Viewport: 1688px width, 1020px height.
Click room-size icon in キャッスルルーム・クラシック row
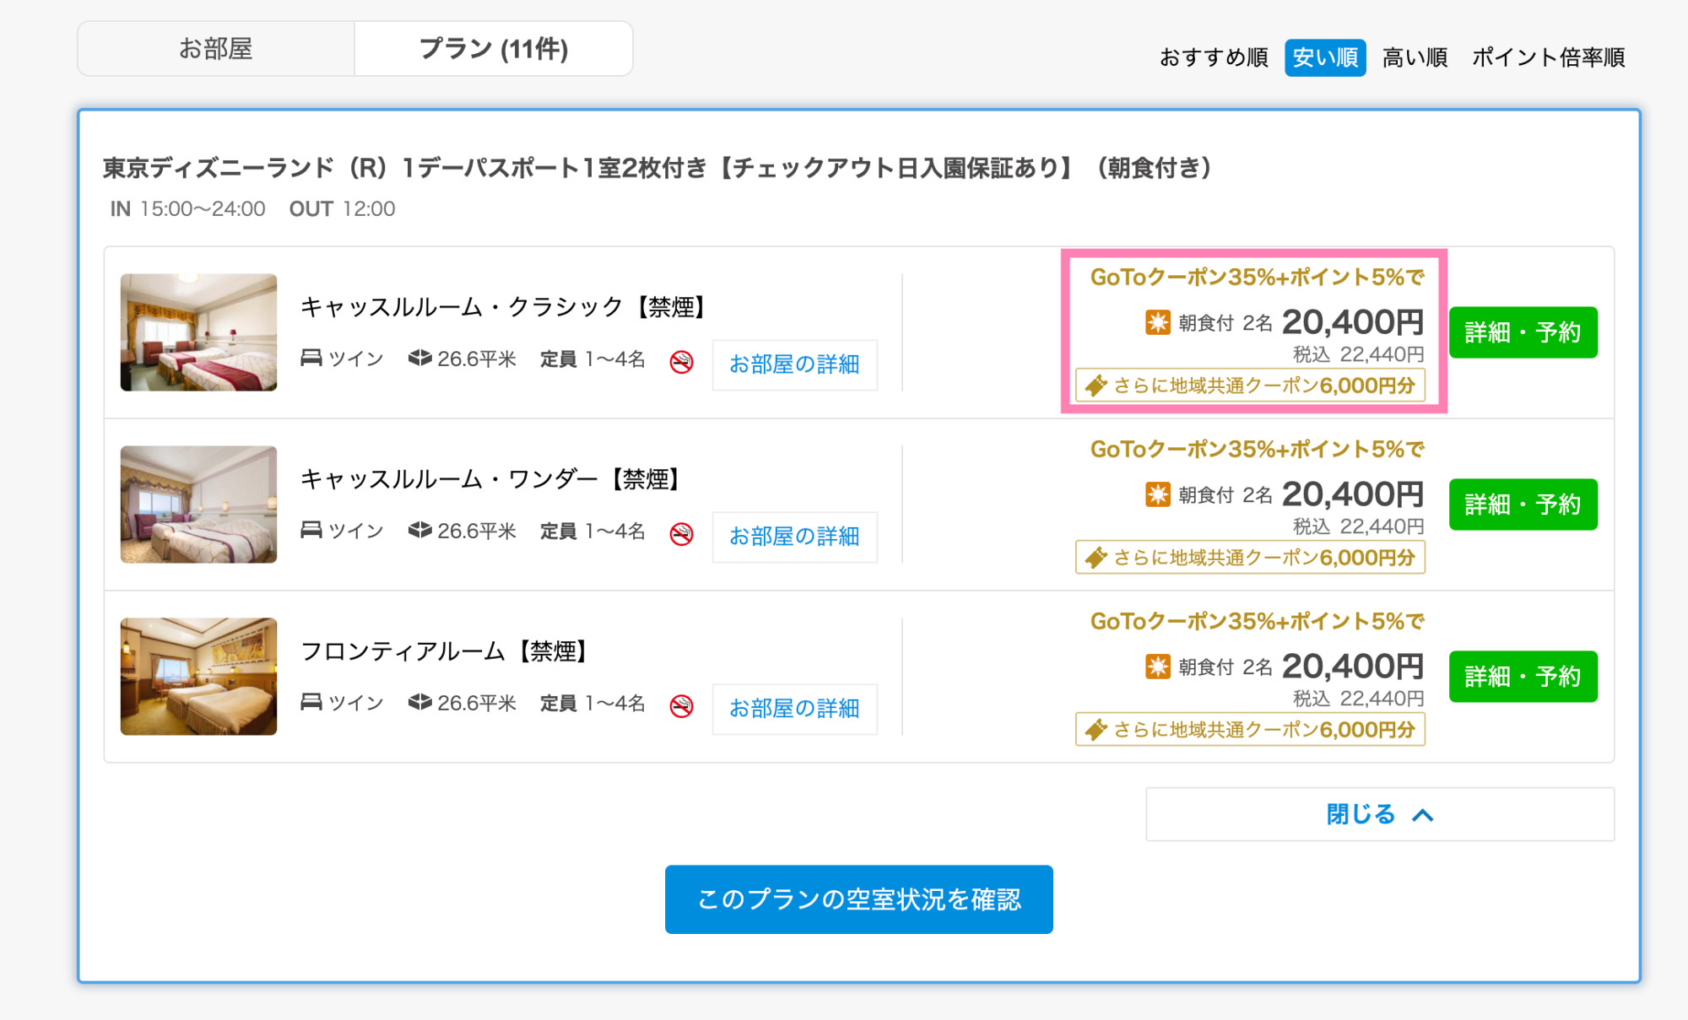420,358
